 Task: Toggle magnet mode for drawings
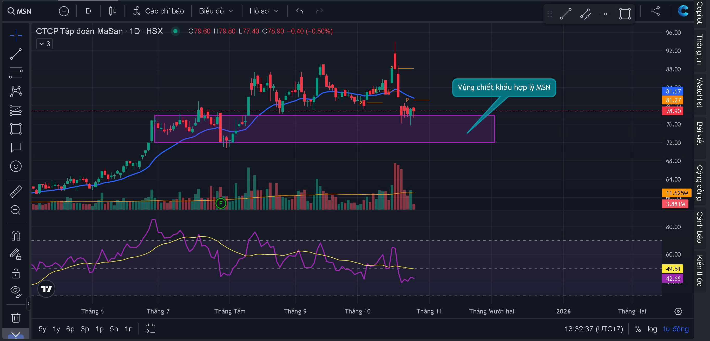tap(16, 236)
